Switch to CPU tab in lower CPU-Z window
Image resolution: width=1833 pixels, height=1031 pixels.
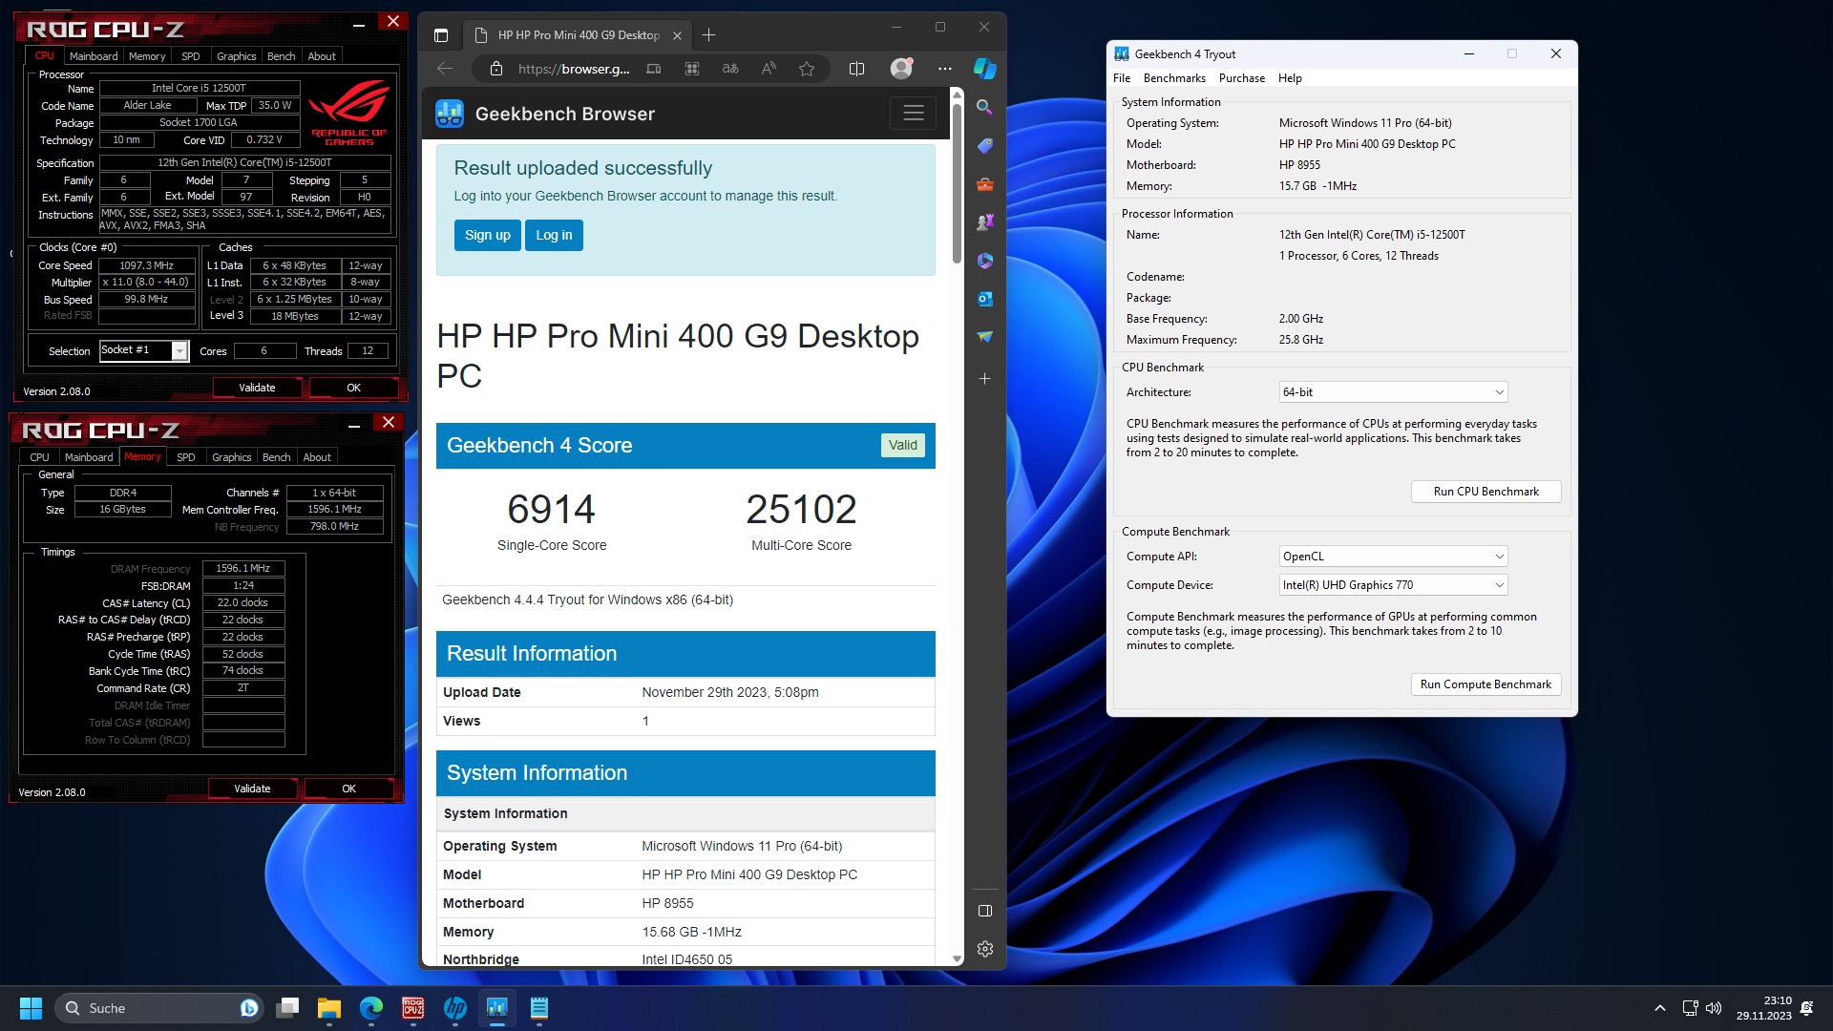(x=39, y=457)
